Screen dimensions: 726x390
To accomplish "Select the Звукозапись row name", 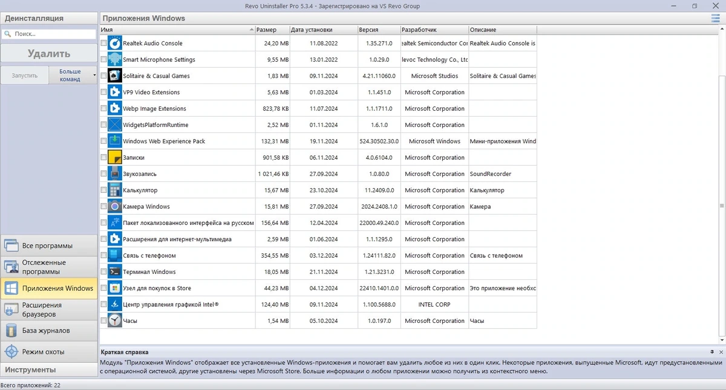I will (140, 174).
